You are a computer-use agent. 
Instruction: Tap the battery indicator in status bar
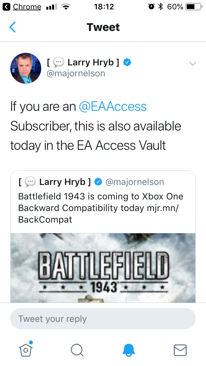click(193, 7)
